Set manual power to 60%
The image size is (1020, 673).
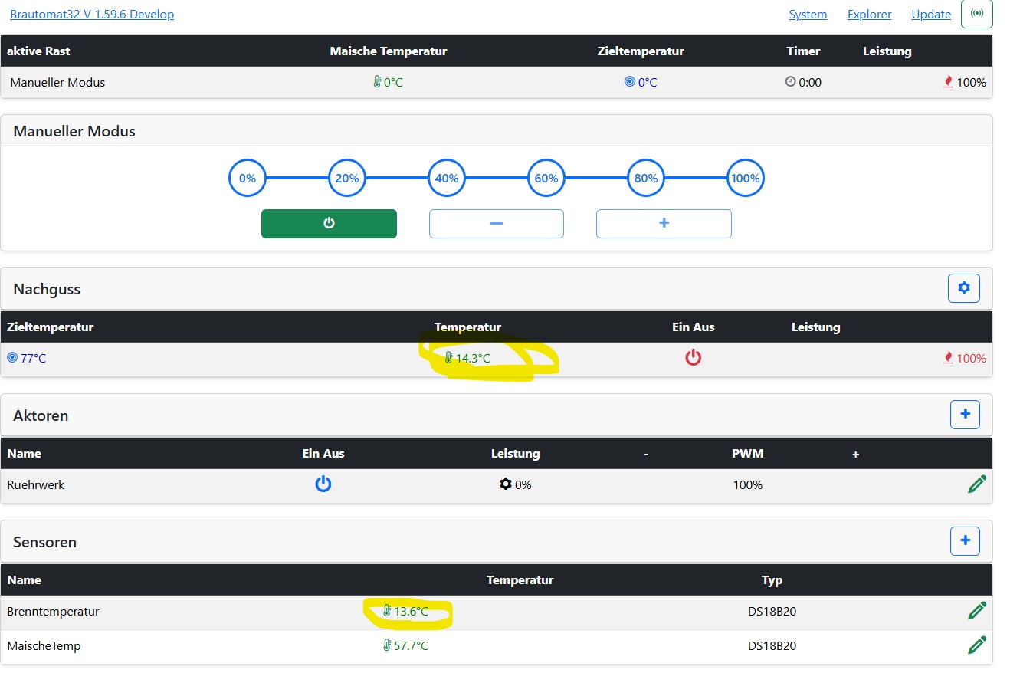[546, 179]
